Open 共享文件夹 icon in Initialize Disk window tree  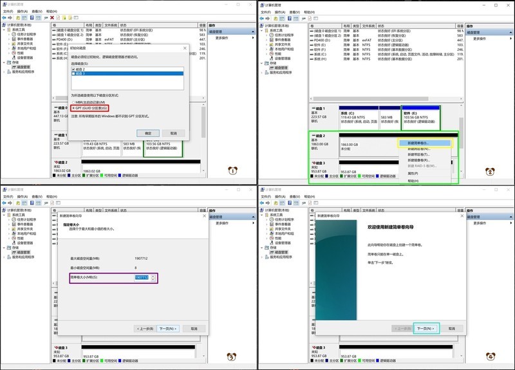pyautogui.click(x=14, y=43)
